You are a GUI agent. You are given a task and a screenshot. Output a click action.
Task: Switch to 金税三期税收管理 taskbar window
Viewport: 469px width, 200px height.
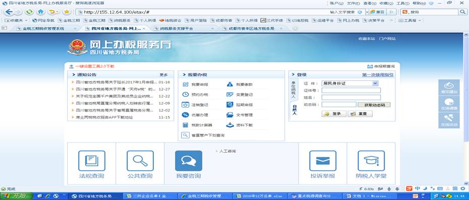[x=205, y=196]
